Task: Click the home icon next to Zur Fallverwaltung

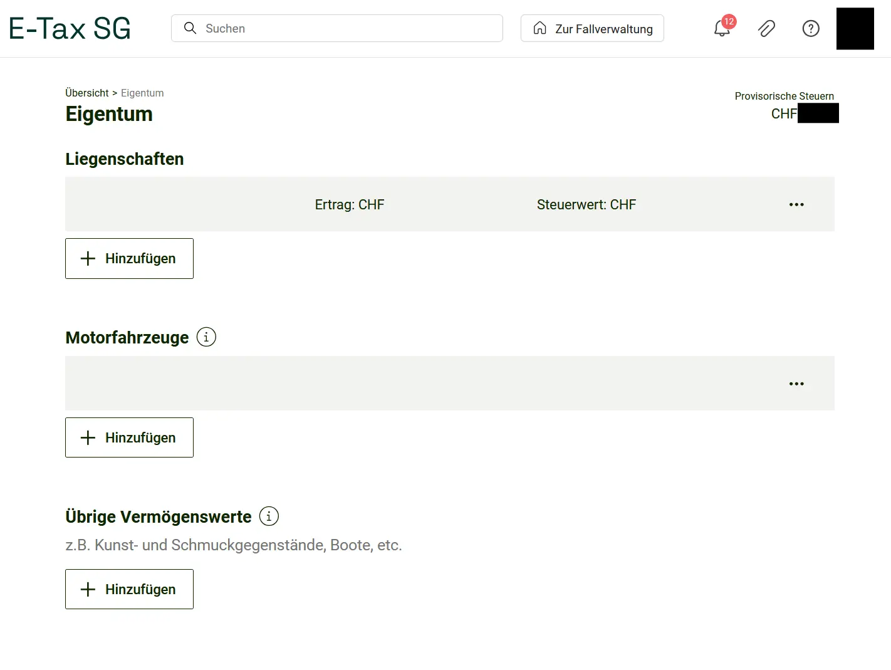Action: [x=539, y=28]
